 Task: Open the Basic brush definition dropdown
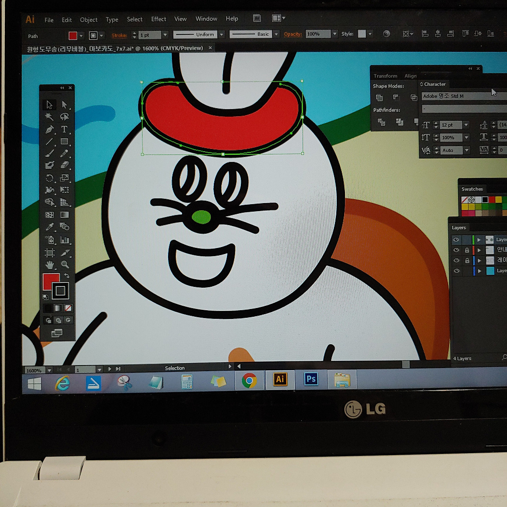click(x=276, y=34)
